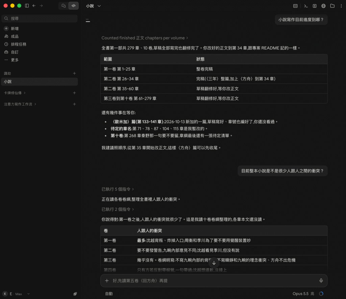Expand the 卡牌修仙傳 project
This screenshot has height=299, width=346.
[x=15, y=93]
